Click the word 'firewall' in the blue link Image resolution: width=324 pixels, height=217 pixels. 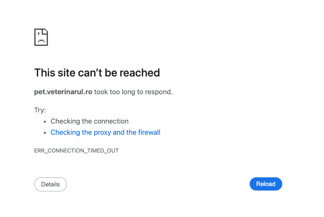(x=149, y=132)
